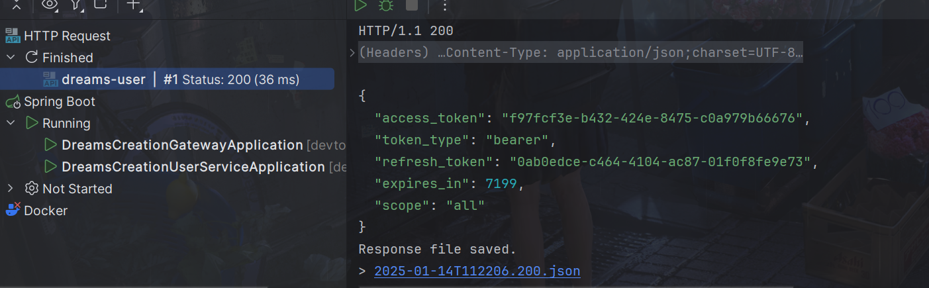
Task: Select DreamsCreationGatewayApplication in the tree
Action: 182,145
